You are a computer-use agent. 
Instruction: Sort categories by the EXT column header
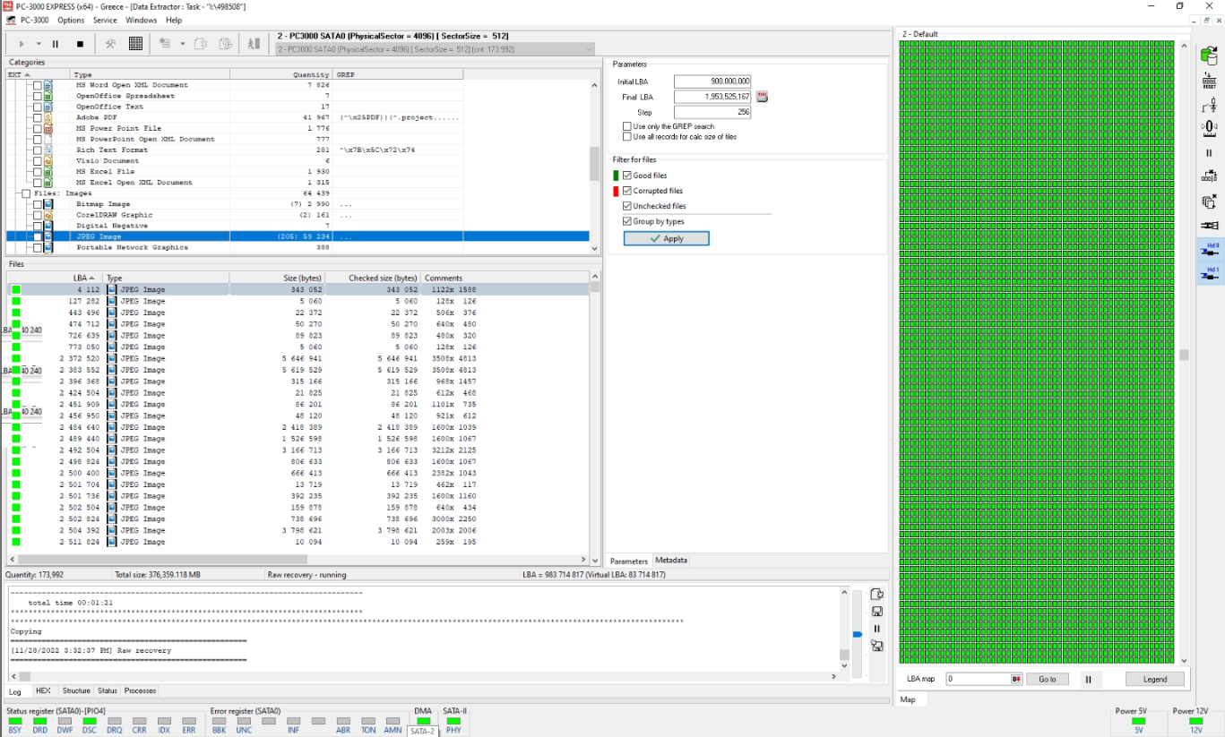click(38, 74)
